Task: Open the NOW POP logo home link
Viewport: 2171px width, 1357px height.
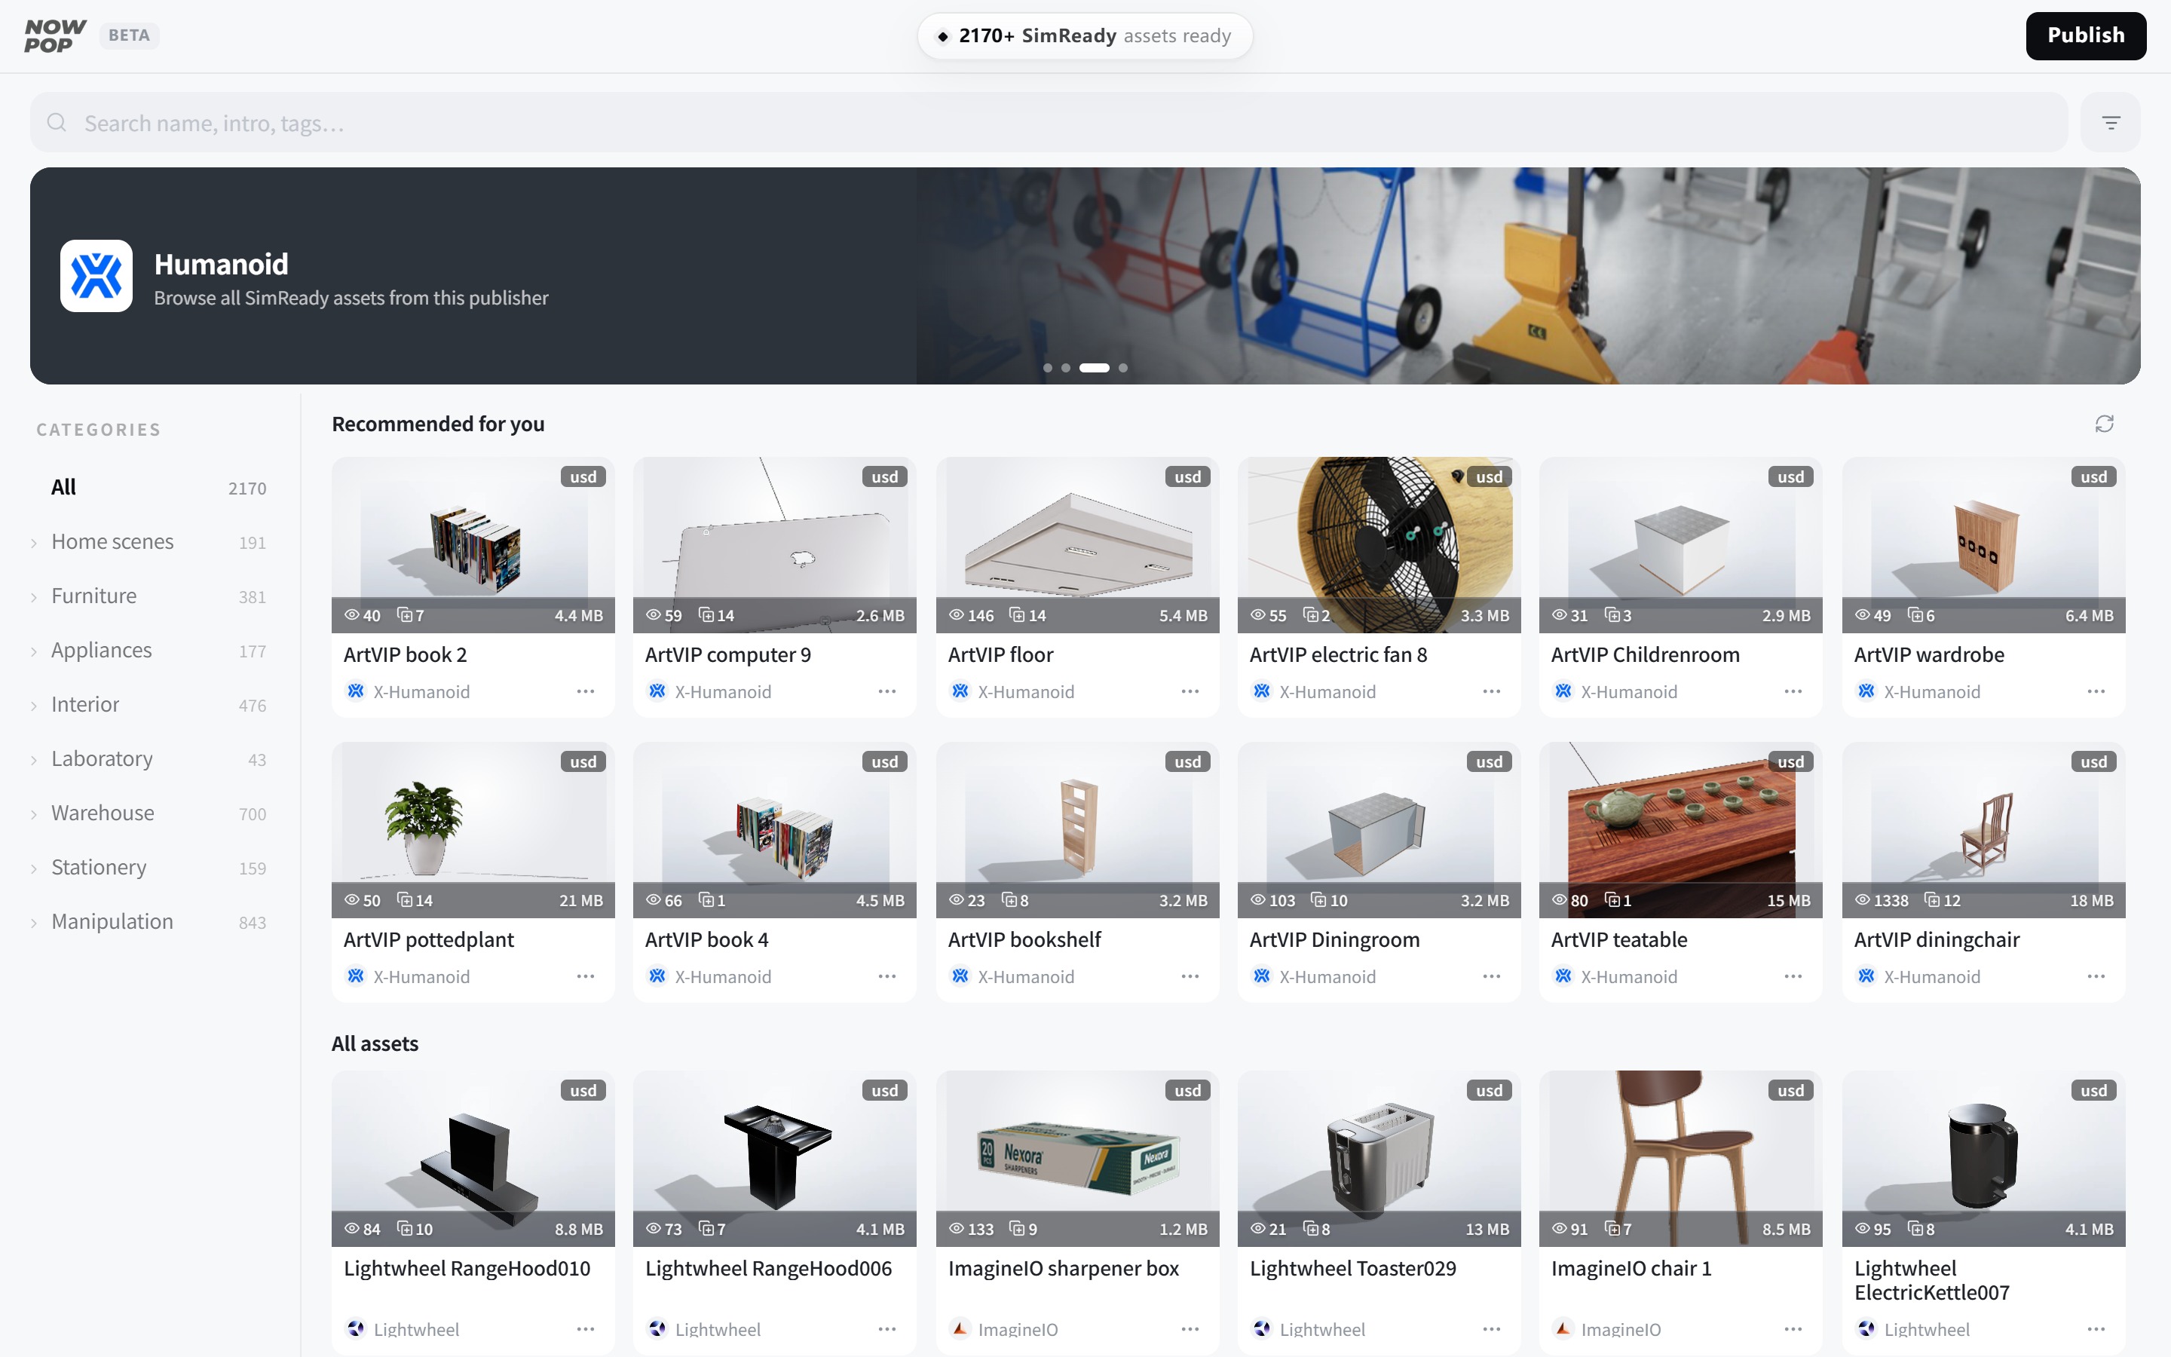Action: [x=55, y=36]
